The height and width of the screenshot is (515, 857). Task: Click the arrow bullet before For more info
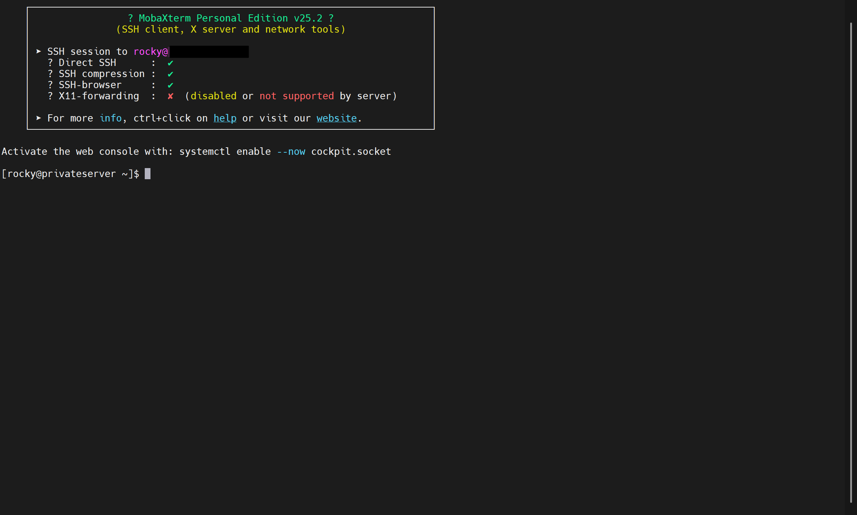pyautogui.click(x=39, y=118)
